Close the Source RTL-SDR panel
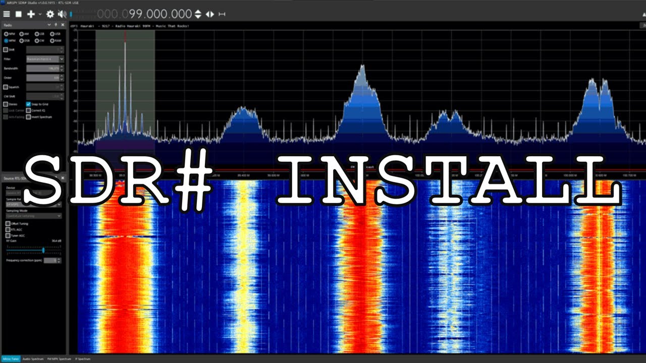This screenshot has width=646, height=363. 63,178
